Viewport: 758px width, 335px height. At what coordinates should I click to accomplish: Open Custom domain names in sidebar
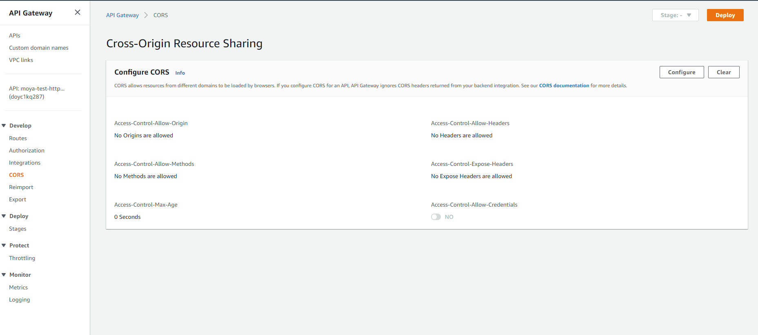39,48
